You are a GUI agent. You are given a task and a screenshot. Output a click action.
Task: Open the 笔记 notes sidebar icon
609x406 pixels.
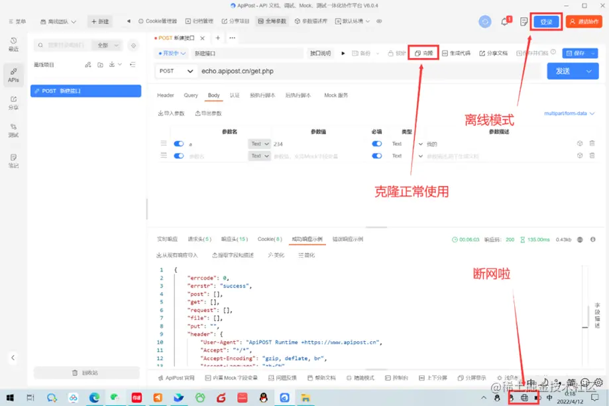point(14,161)
